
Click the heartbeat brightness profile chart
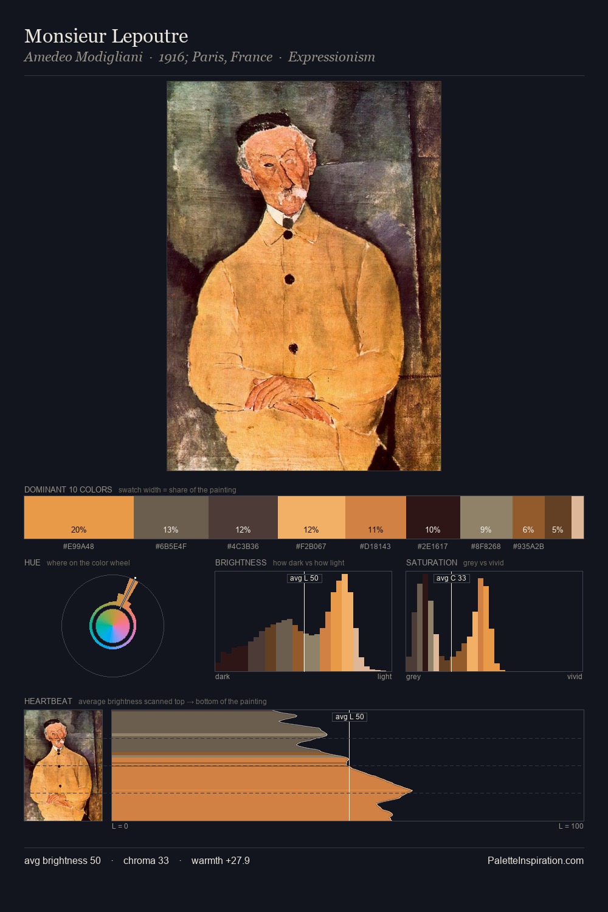point(348,765)
